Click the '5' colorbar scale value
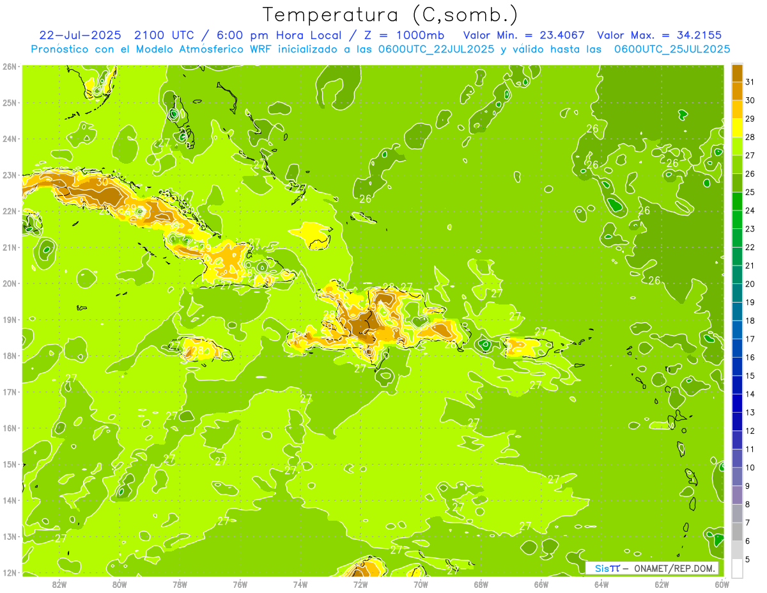Image resolution: width=767 pixels, height=593 pixels. coord(749,559)
